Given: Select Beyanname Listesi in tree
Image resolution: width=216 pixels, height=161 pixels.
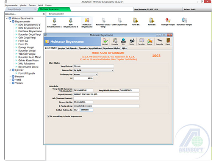Looking at the screenshot, I should click(28, 67).
